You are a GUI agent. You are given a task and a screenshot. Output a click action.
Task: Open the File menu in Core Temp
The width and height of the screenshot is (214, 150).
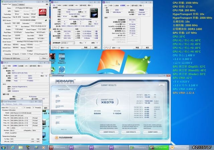(x=3, y=104)
